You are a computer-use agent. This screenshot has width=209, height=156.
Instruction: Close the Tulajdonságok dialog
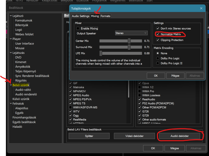point(201,8)
